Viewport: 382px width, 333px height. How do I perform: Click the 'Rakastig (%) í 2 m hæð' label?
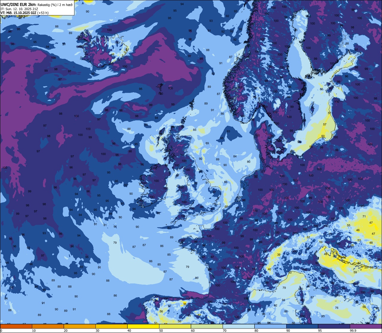coord(55,5)
